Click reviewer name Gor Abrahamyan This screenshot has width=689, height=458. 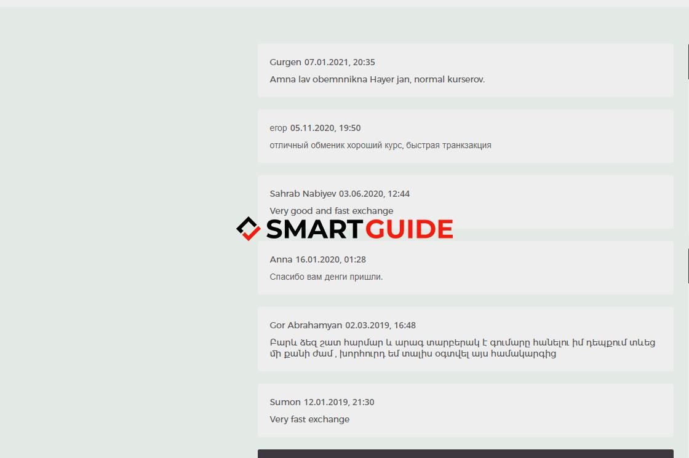(x=306, y=325)
